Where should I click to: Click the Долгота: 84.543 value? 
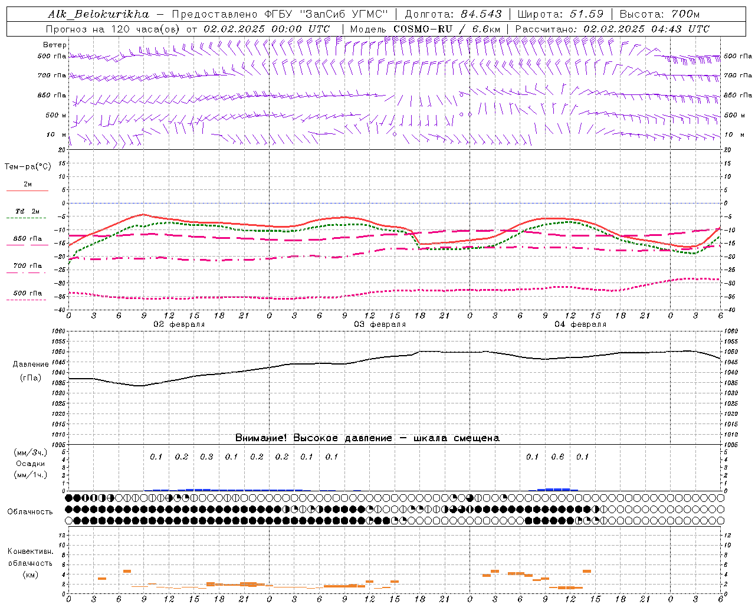pyautogui.click(x=453, y=14)
